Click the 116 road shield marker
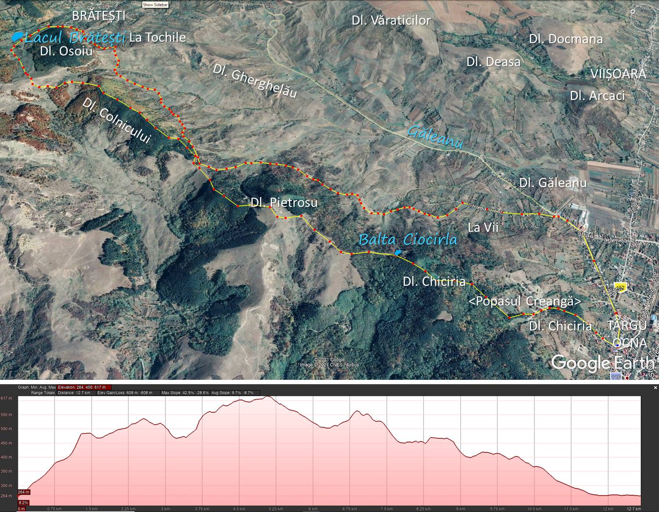 tap(616, 377)
